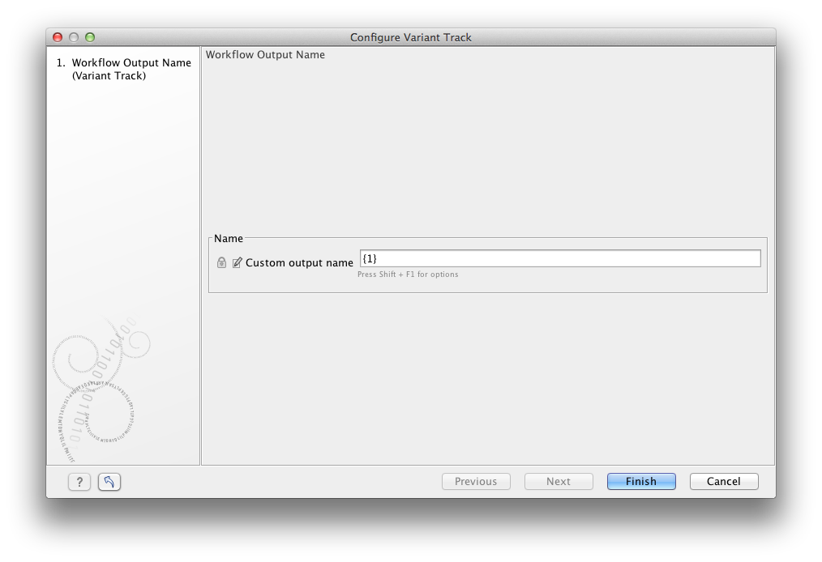Click the disabled Next button

(x=558, y=481)
